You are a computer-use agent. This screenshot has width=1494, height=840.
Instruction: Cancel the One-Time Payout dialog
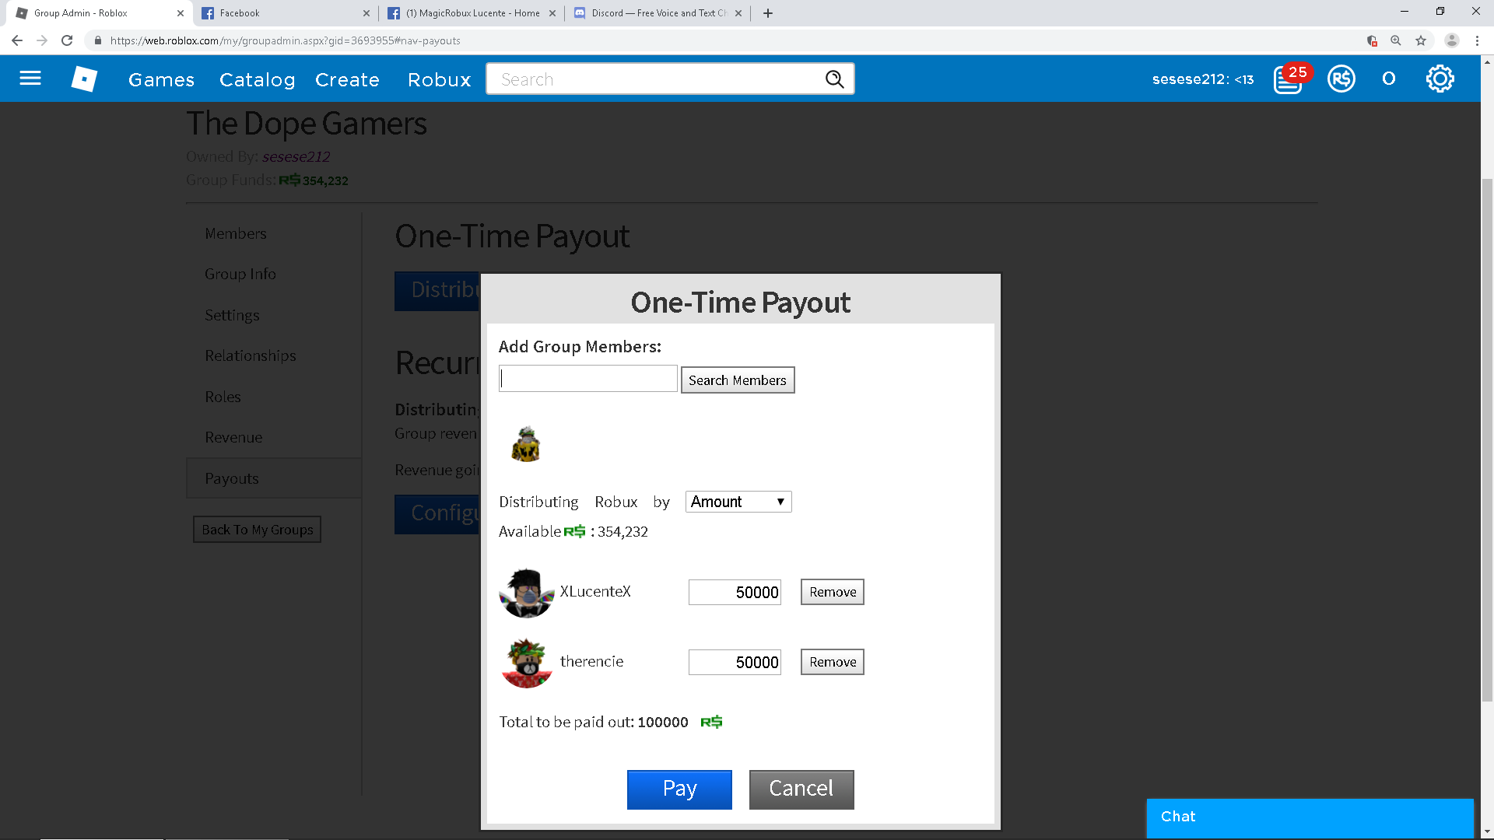tap(801, 789)
